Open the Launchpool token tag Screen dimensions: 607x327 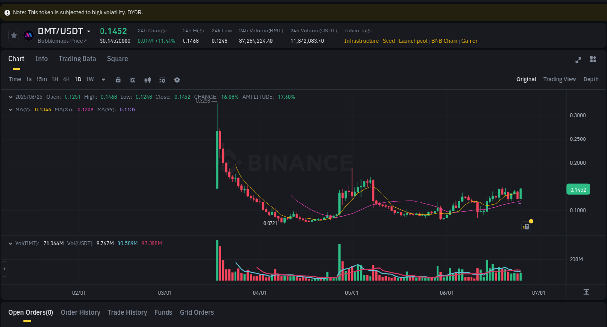pos(413,41)
